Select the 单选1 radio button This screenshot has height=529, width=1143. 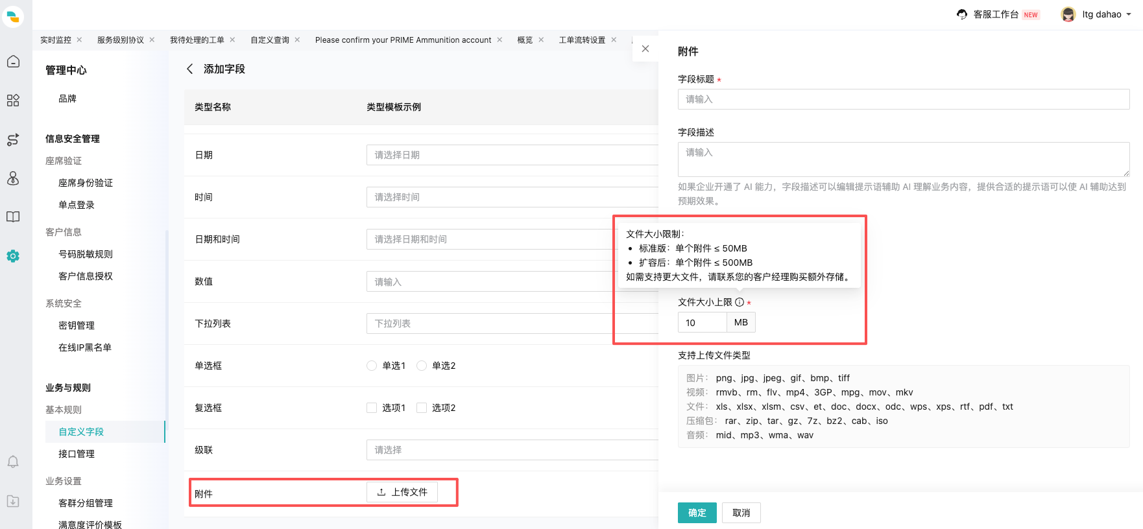[372, 366]
